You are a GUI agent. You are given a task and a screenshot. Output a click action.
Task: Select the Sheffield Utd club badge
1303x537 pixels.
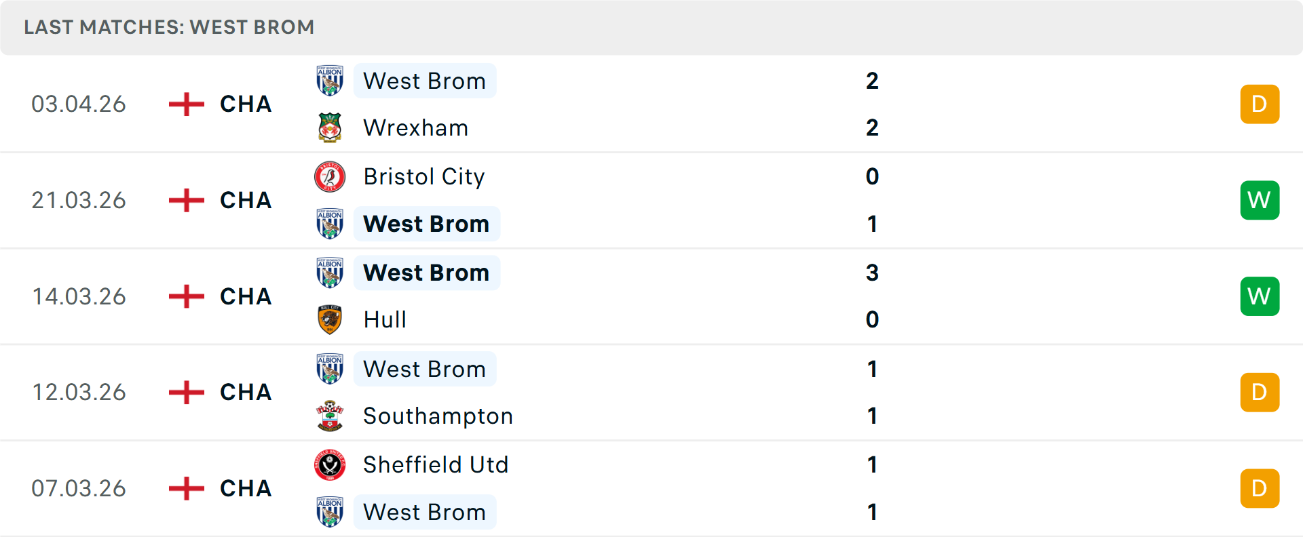[330, 465]
